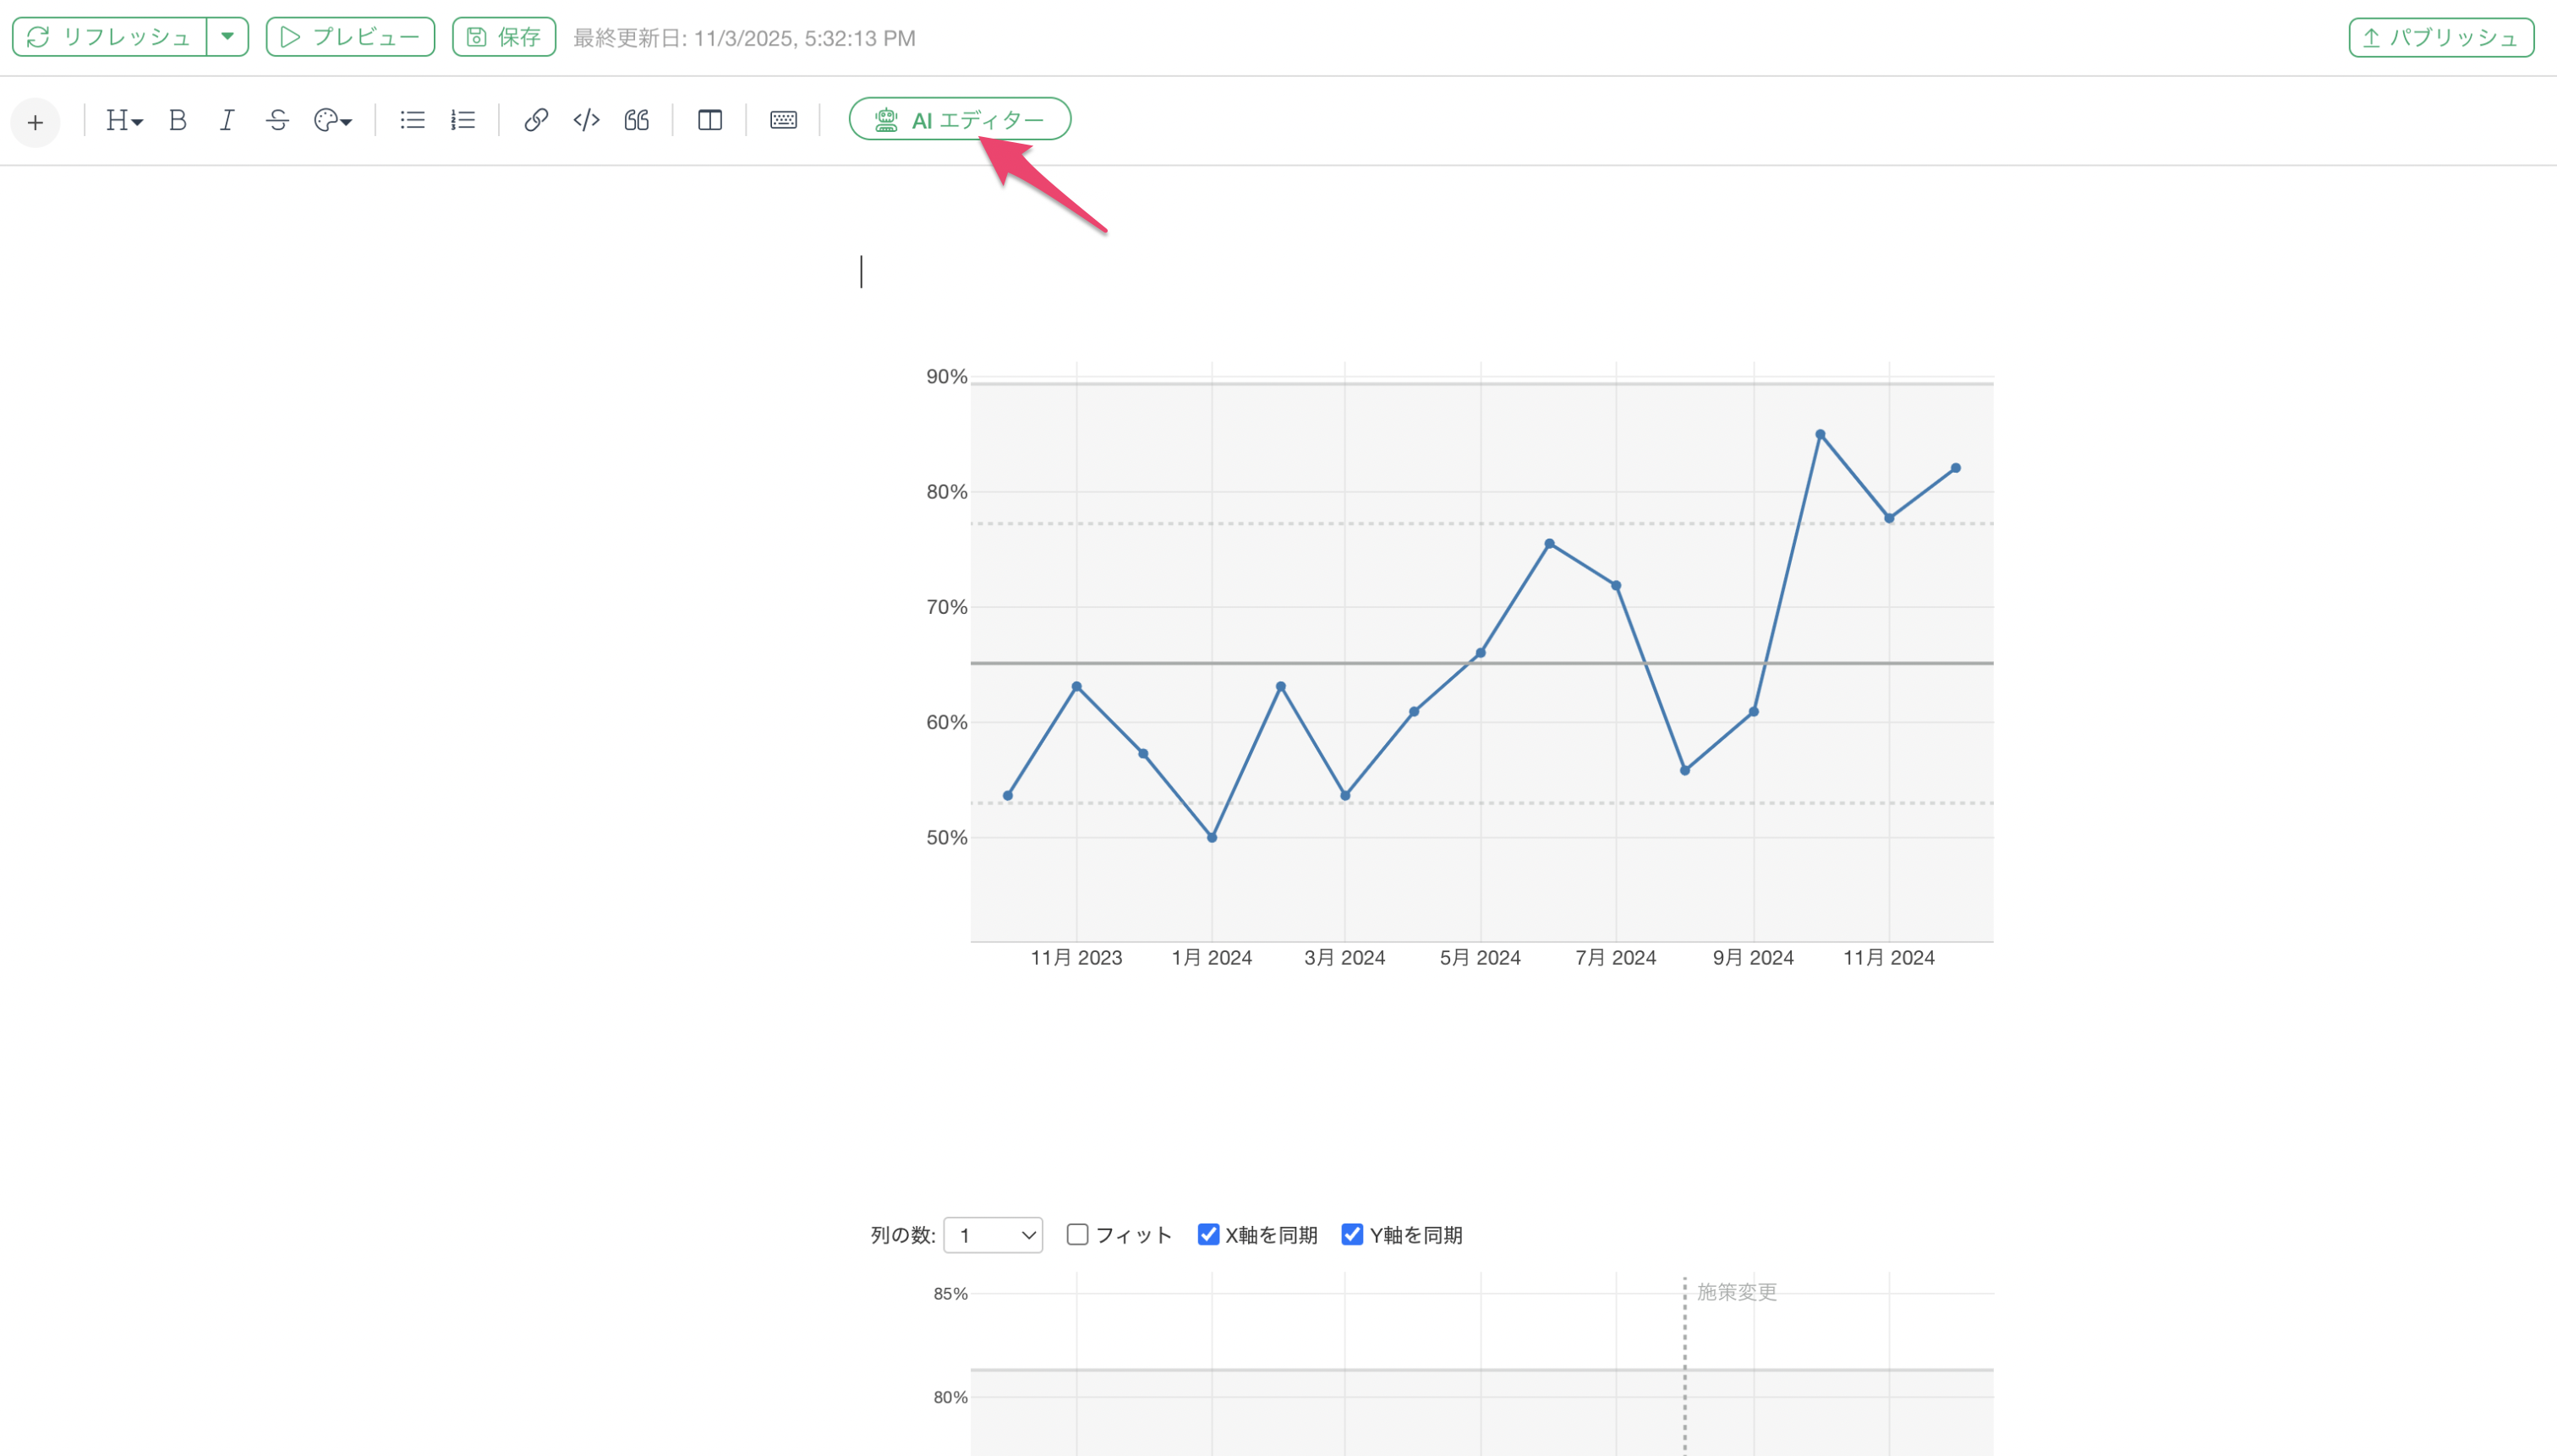Viewport: 2557px width, 1456px height.
Task: Open the refresh options dropdown arrow
Action: pyautogui.click(x=228, y=37)
